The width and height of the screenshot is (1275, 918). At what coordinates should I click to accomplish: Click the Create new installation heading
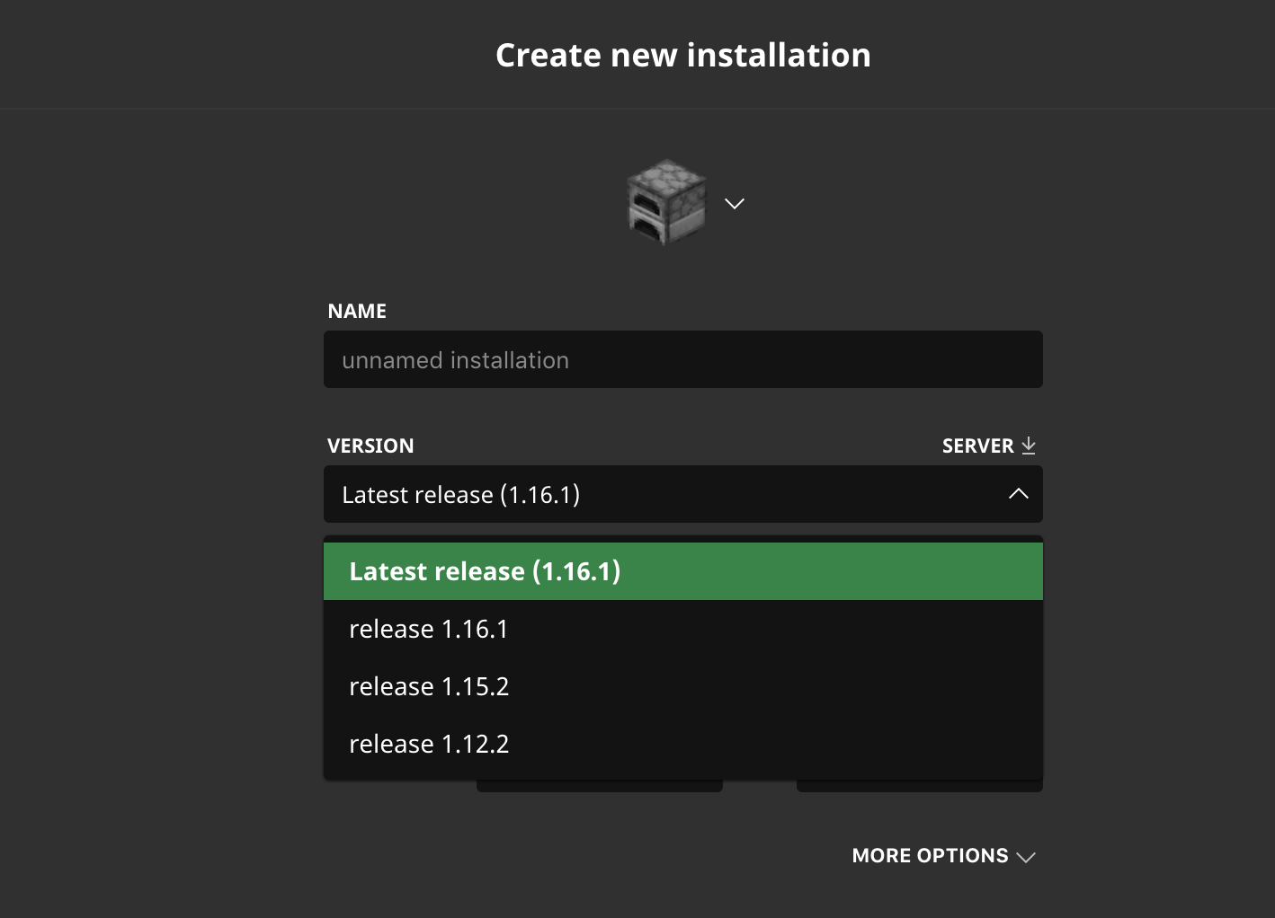(682, 56)
